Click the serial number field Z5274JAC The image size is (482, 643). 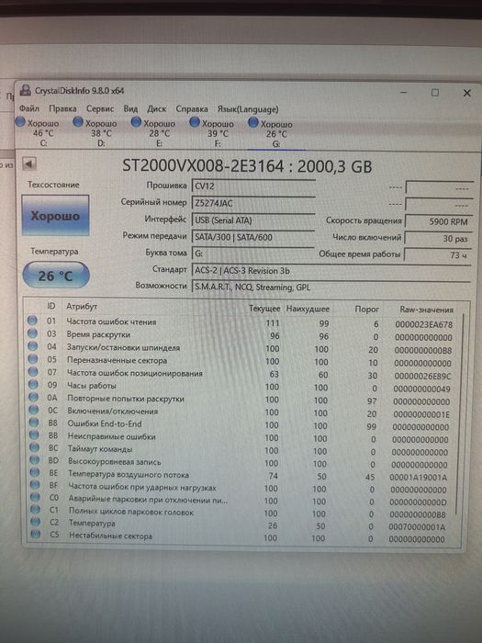252,203
